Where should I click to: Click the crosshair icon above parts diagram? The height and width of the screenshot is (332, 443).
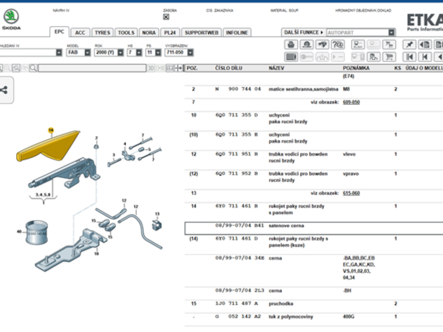[x=179, y=68]
